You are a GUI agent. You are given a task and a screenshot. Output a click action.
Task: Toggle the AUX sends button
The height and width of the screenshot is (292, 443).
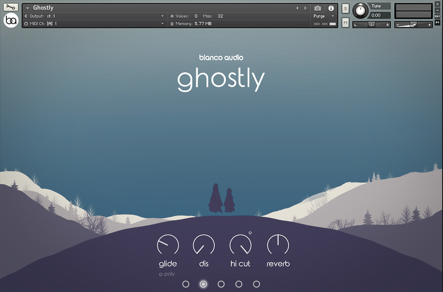pos(438,16)
